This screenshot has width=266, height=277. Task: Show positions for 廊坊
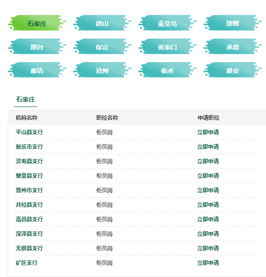pos(37,70)
